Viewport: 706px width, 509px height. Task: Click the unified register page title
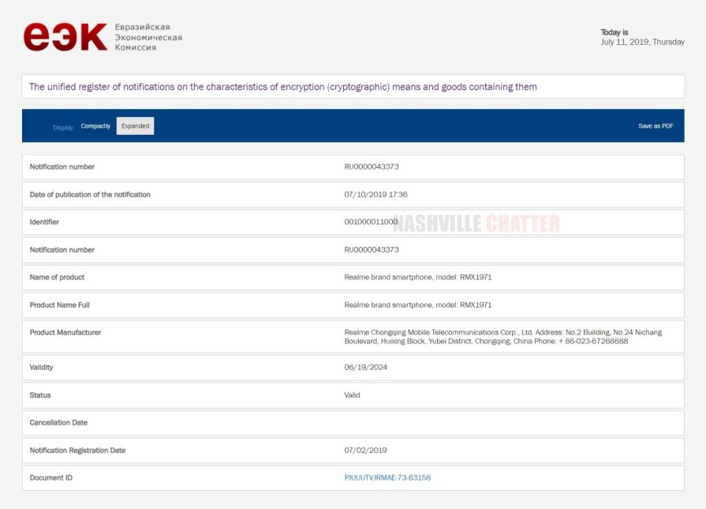click(x=282, y=87)
